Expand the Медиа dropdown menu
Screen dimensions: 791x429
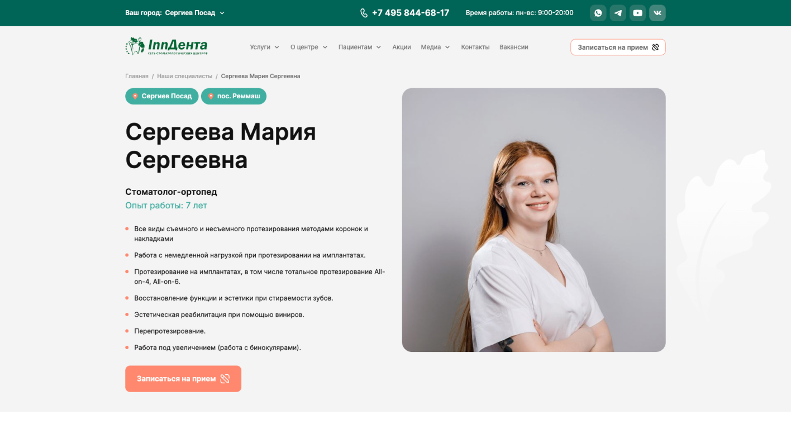tap(435, 47)
